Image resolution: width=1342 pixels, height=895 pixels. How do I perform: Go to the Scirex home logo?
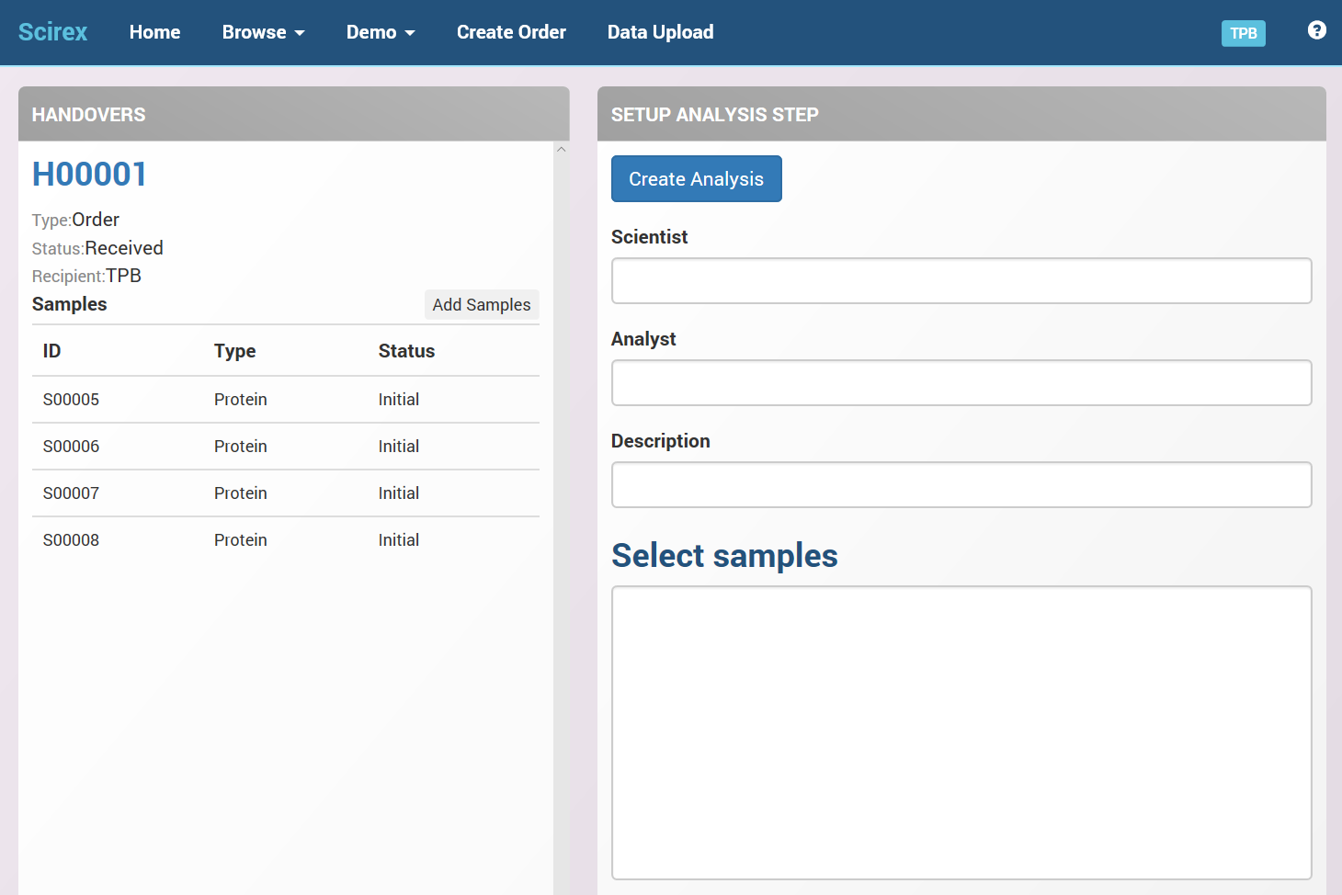(52, 32)
